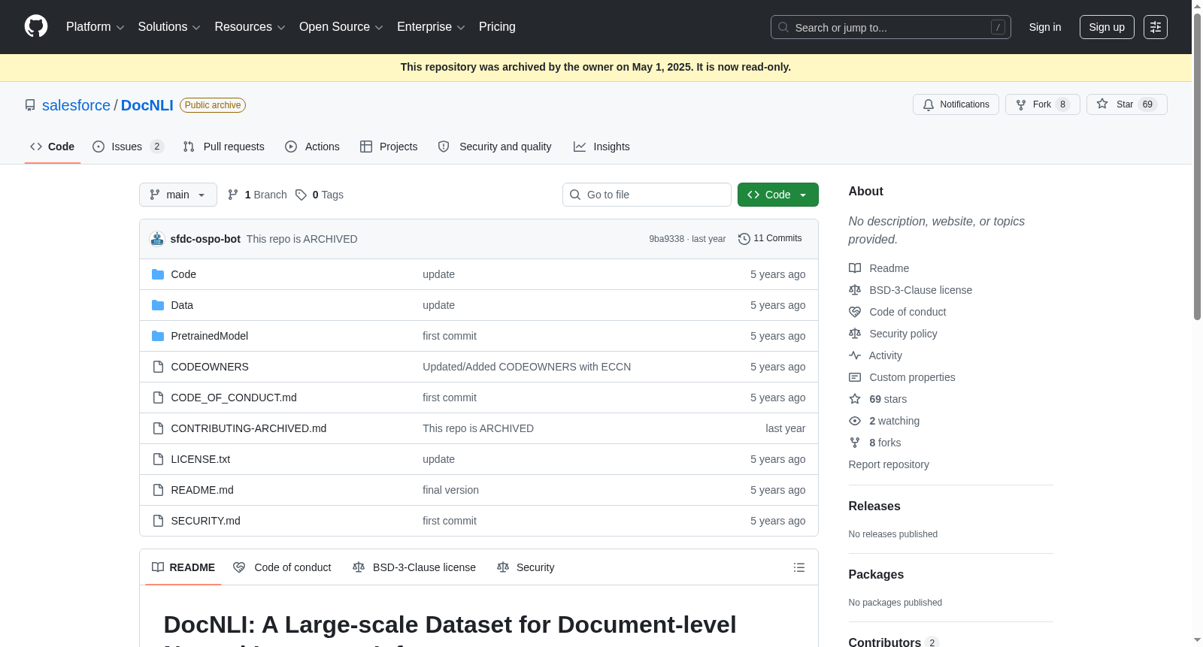Expand the Open Source menu
Image resolution: width=1203 pixels, height=647 pixels.
(x=341, y=27)
